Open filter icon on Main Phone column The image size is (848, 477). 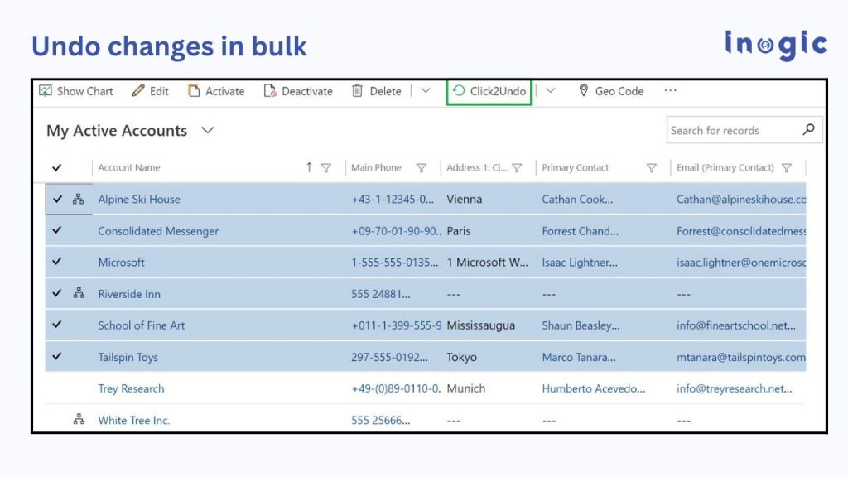point(422,168)
